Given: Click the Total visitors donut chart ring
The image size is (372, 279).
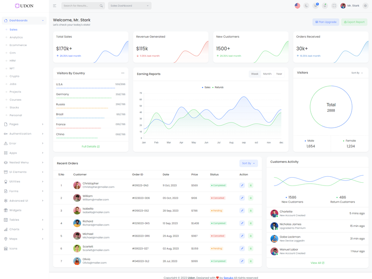Looking at the screenshot, I should pos(311,107).
